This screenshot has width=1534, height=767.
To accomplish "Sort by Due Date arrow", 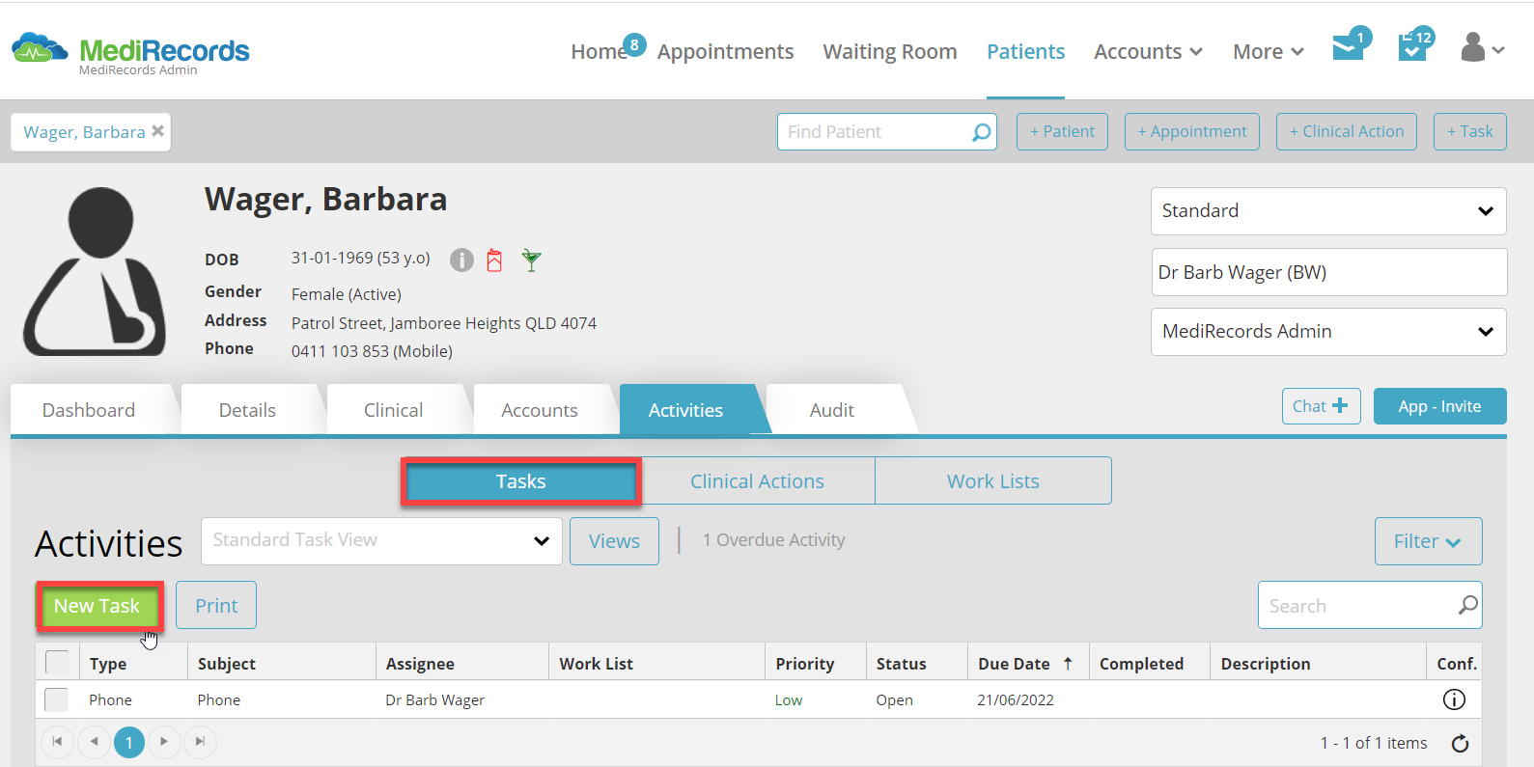I will 1068,663.
